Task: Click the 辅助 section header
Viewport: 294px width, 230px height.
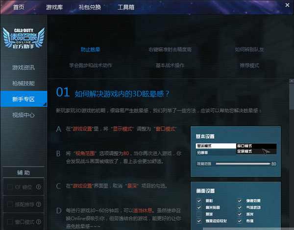Action: pos(24,172)
